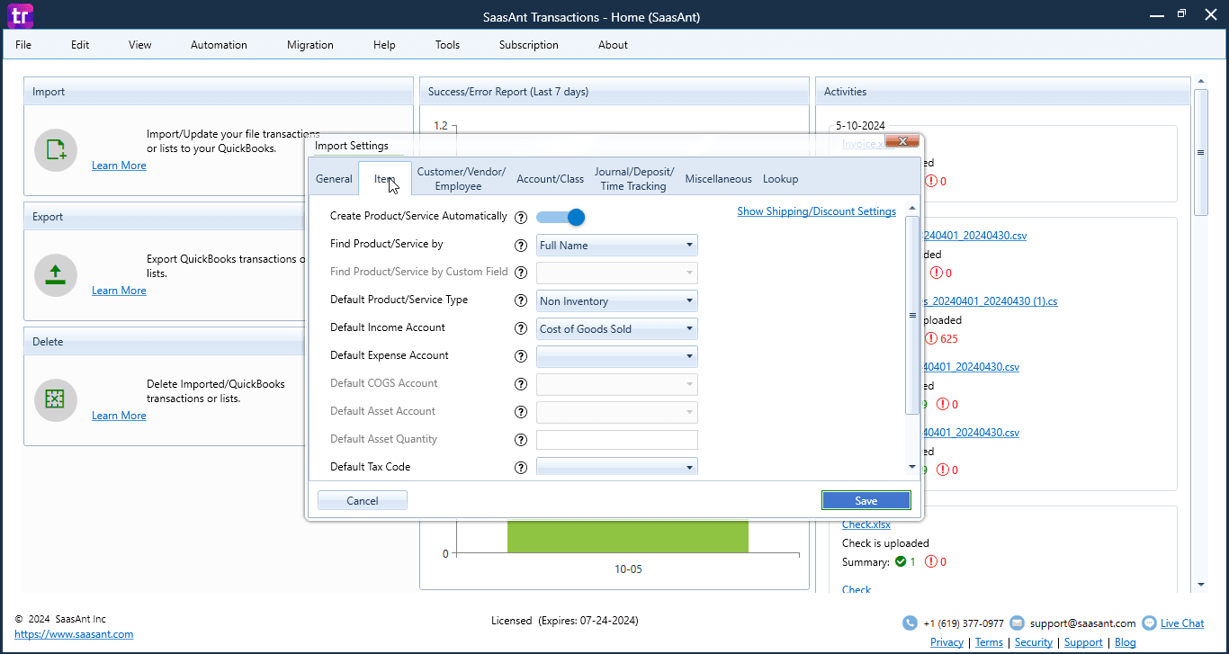Click the Import file icon
Image resolution: width=1229 pixels, height=654 pixels.
pyautogui.click(x=56, y=150)
